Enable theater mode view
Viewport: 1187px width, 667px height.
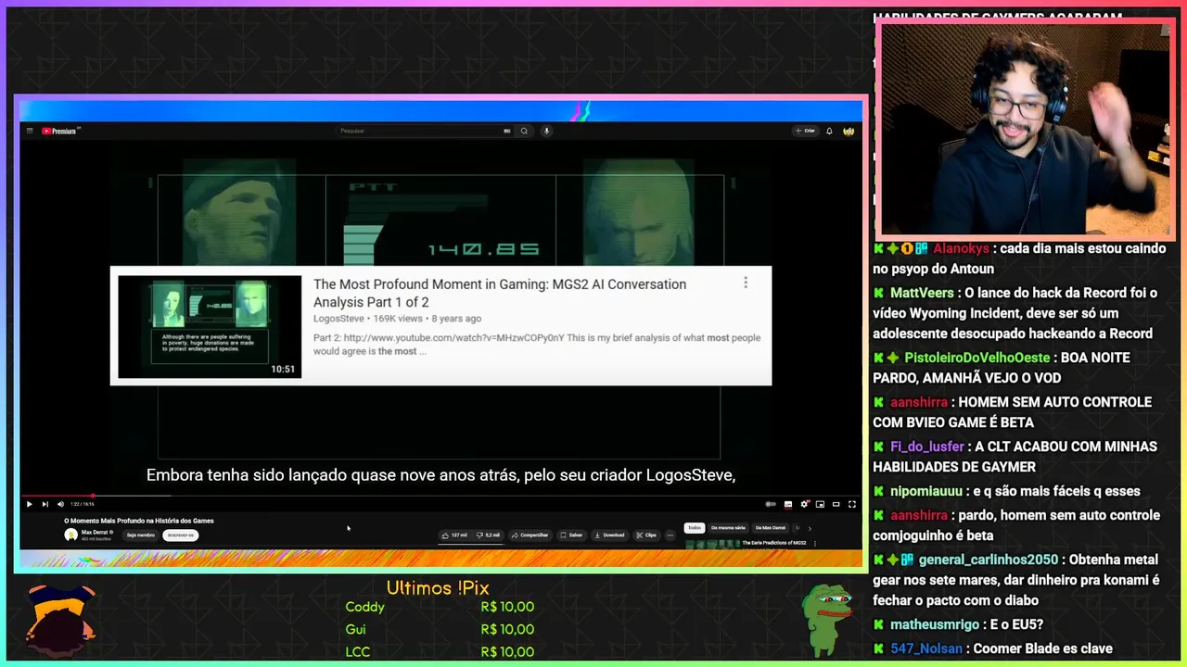pos(836,504)
